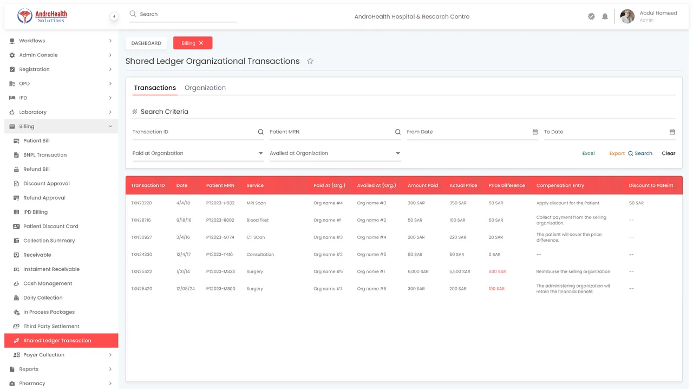Click the Instalment Receivable sidebar icon
This screenshot has width=693, height=389.
tap(16, 269)
